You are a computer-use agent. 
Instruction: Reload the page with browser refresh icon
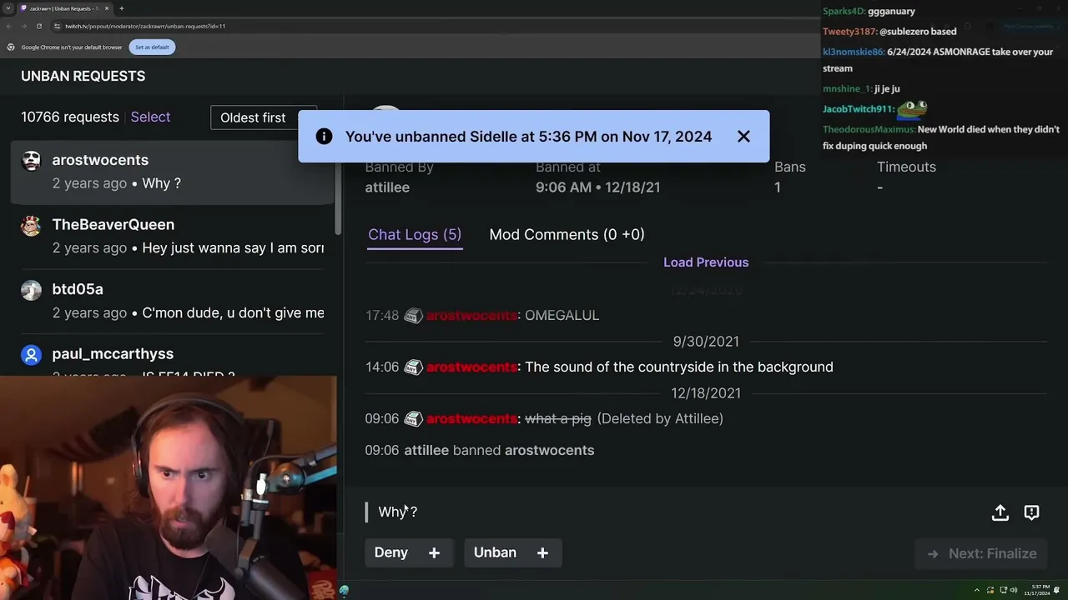pyautogui.click(x=38, y=26)
